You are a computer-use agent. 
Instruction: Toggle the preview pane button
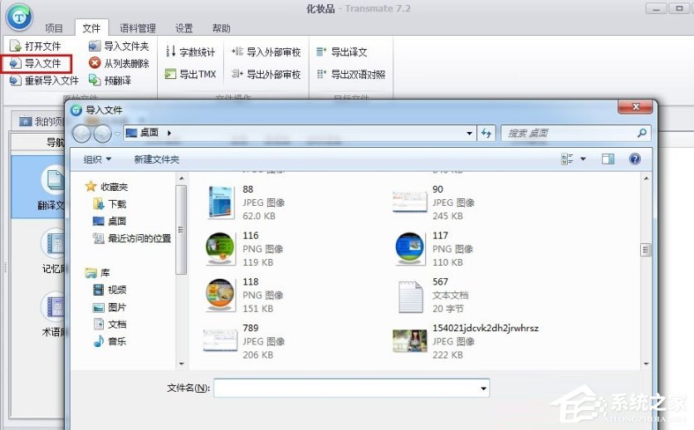tap(608, 159)
